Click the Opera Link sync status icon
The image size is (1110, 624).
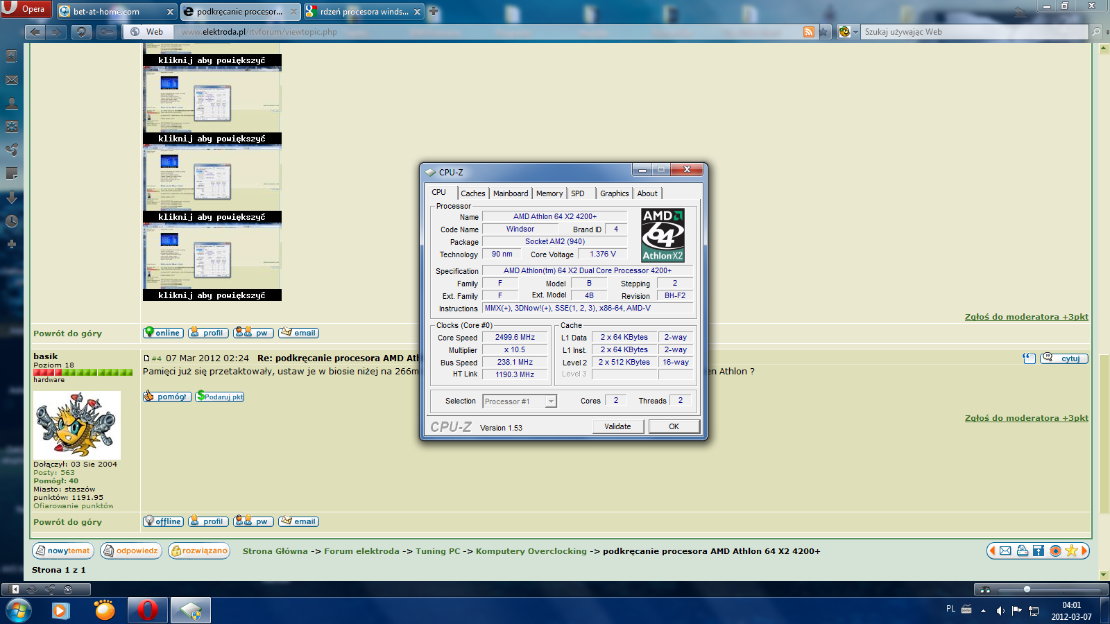32,589
